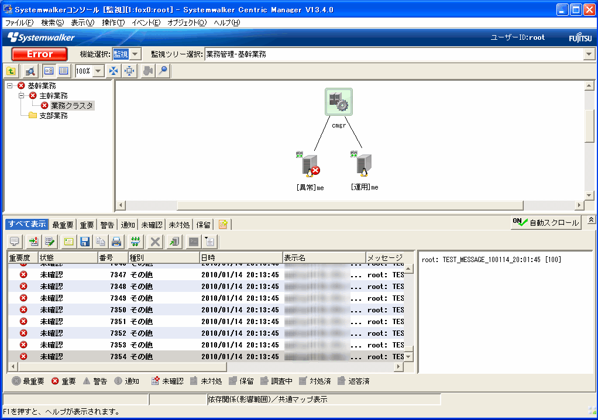The width and height of the screenshot is (598, 420).
Task: Select event row number 7350
Action: 207,310
